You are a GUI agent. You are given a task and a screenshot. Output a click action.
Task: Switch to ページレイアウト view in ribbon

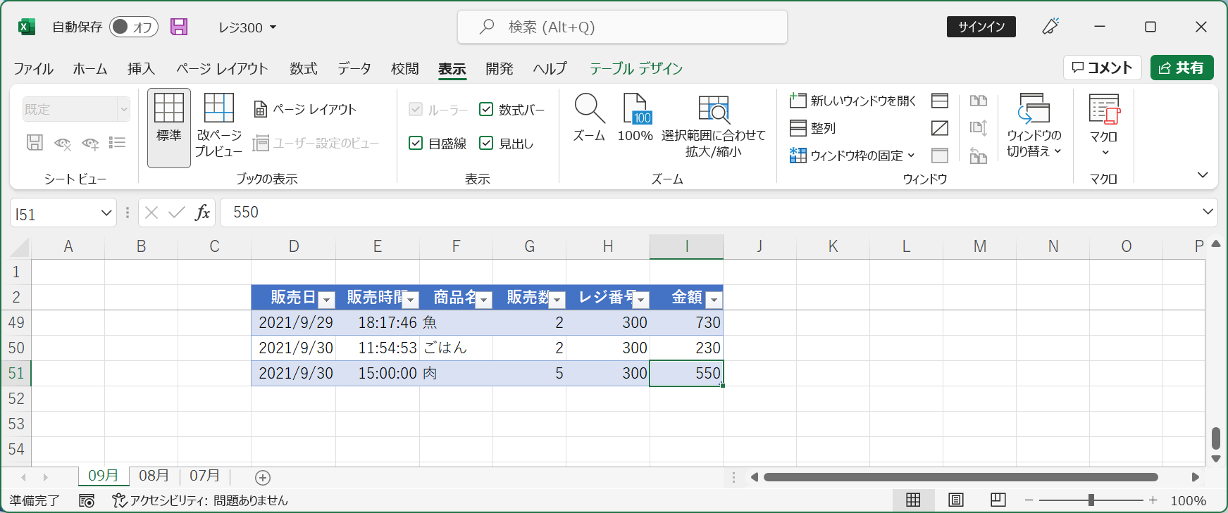(x=305, y=109)
